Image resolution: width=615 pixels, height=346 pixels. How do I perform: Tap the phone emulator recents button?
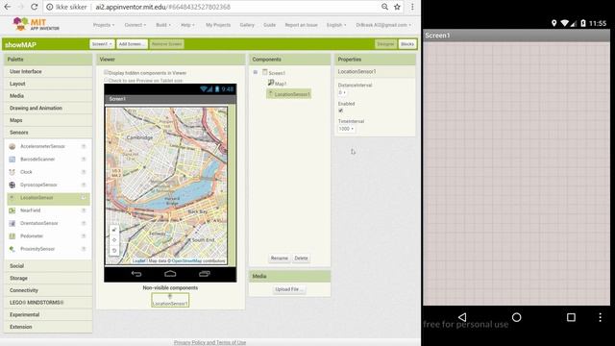(571, 317)
